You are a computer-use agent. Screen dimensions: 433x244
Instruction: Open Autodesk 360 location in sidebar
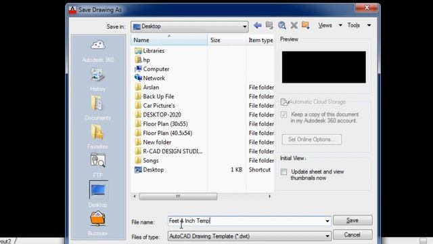(x=97, y=52)
